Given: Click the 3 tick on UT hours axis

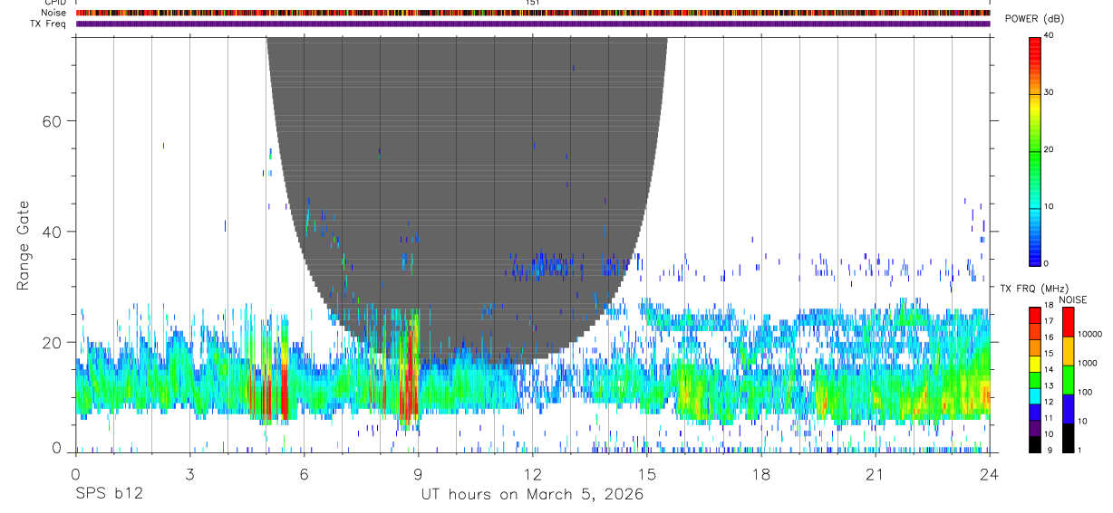Looking at the screenshot, I should pos(189,474).
